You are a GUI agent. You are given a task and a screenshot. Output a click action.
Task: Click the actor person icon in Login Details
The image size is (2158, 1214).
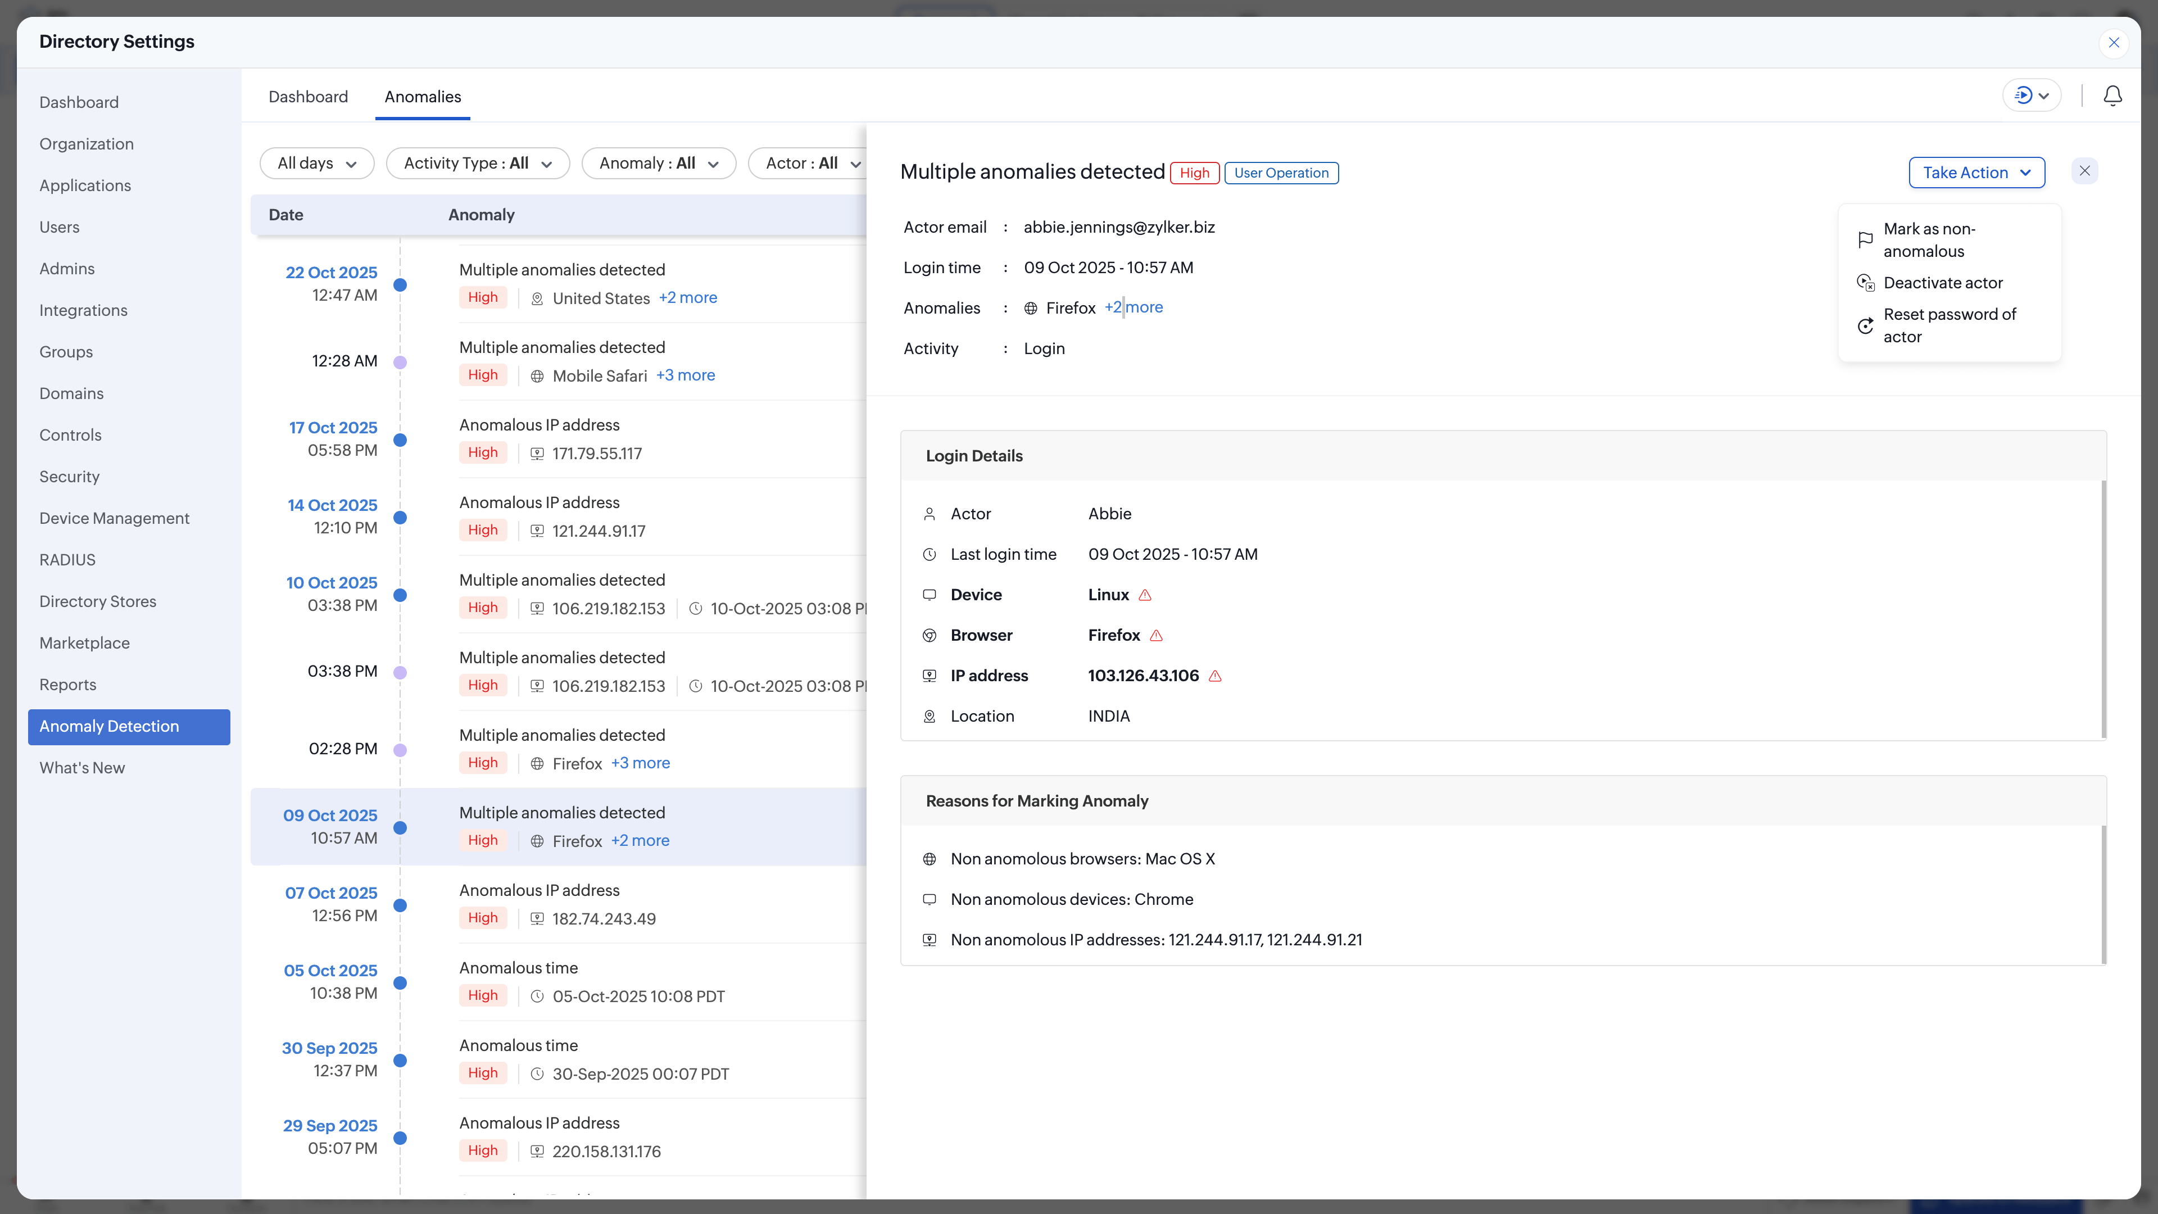click(929, 514)
